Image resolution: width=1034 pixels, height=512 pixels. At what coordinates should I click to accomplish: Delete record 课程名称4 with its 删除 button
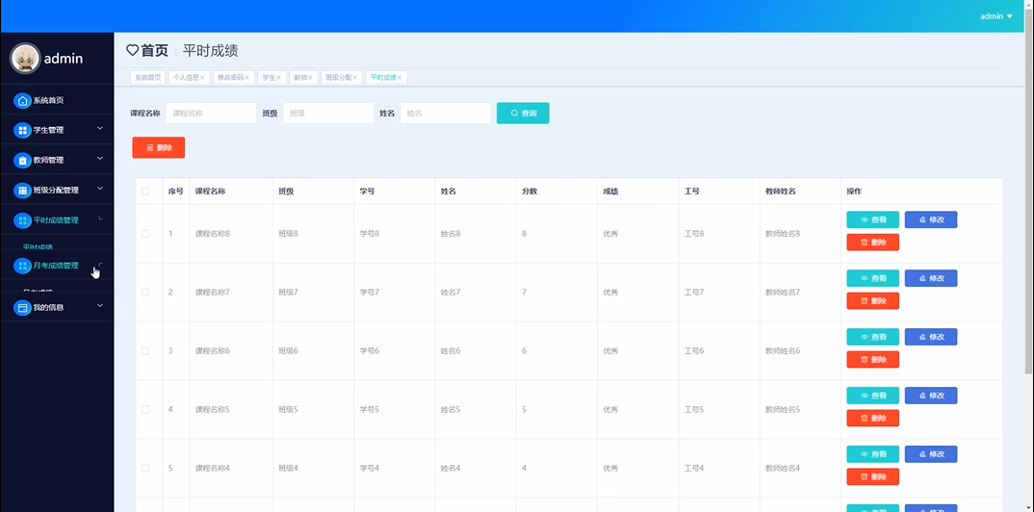[x=872, y=476]
